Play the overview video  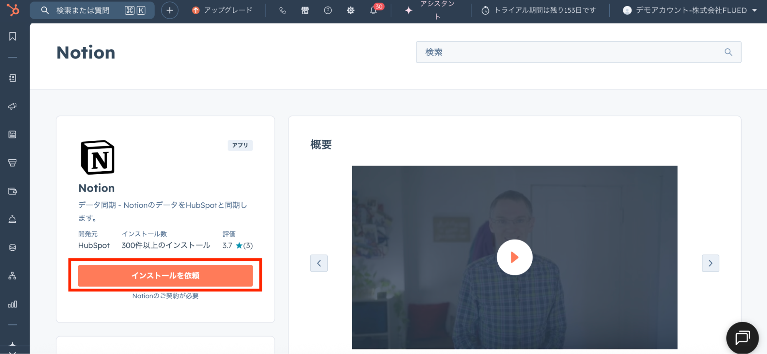[515, 257]
